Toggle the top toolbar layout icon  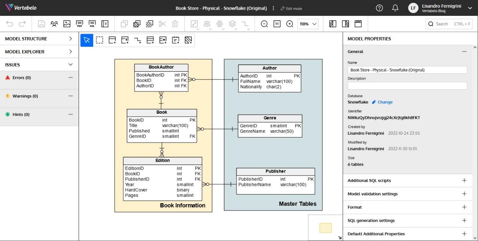[358, 24]
